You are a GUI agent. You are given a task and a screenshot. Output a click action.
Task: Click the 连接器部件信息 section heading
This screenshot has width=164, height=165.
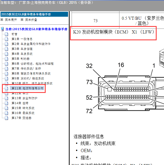click(89, 136)
